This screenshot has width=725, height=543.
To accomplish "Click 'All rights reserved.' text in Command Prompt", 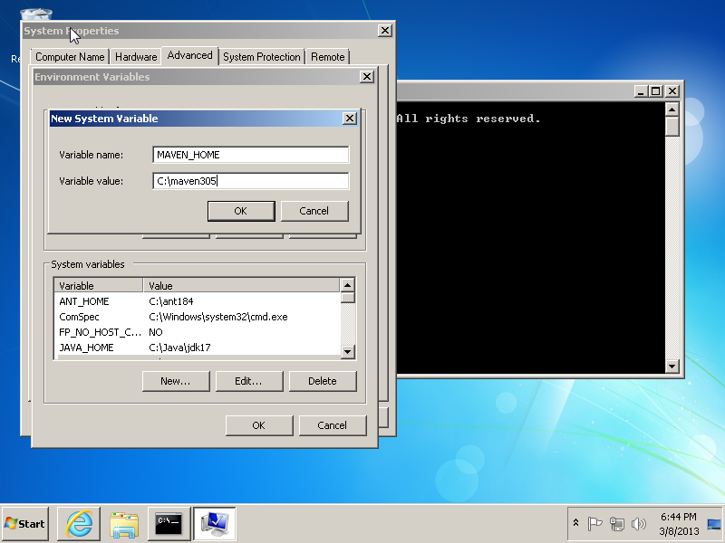I will point(469,119).
